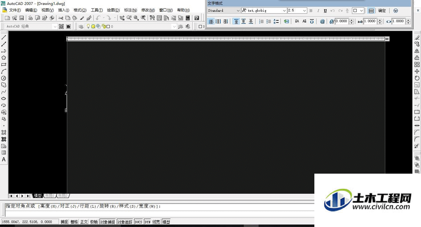Select the Rectangle draw tool
This screenshot has height=227, width=421.
click(x=4, y=64)
